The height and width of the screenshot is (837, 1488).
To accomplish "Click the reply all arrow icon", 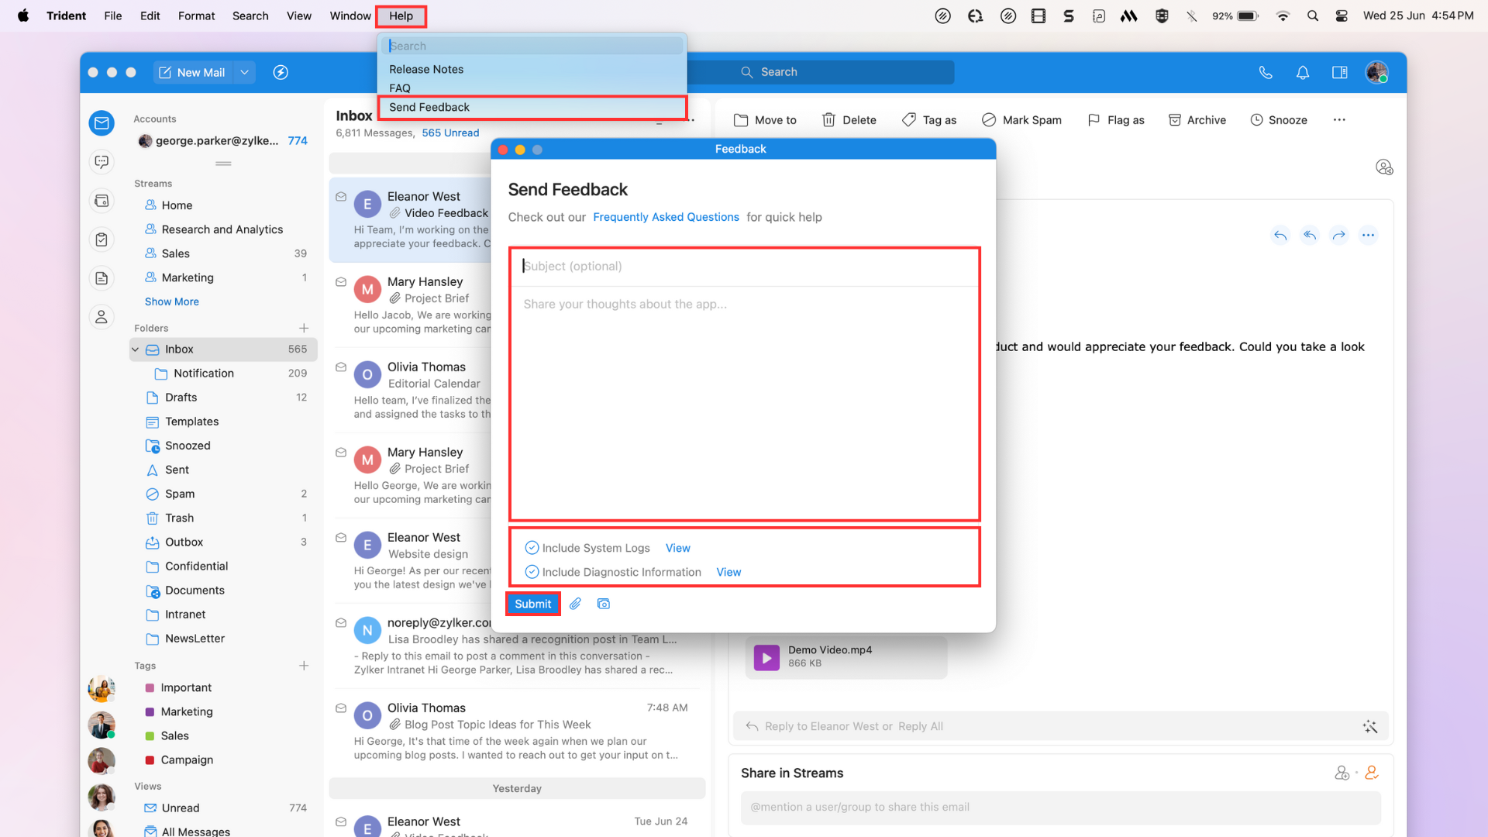I will click(x=1310, y=235).
